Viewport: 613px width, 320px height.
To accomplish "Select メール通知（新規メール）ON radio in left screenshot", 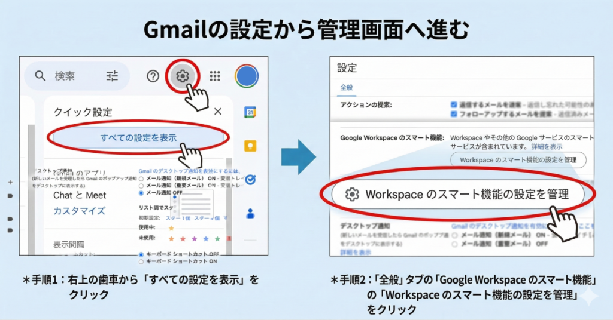I will point(141,179).
